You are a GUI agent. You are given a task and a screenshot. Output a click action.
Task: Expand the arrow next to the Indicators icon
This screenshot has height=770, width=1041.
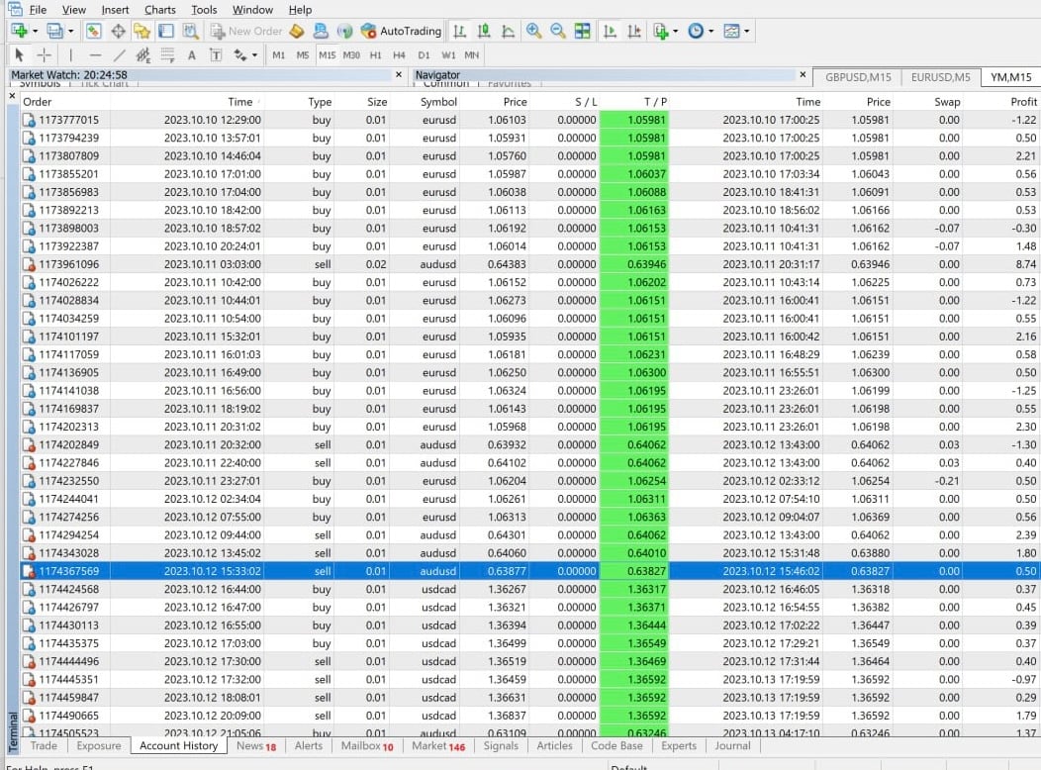click(676, 31)
